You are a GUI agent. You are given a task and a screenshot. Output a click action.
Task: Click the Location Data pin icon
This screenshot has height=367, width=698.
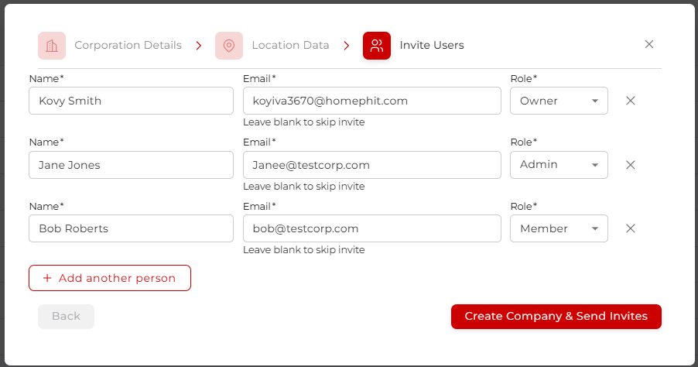(x=229, y=46)
